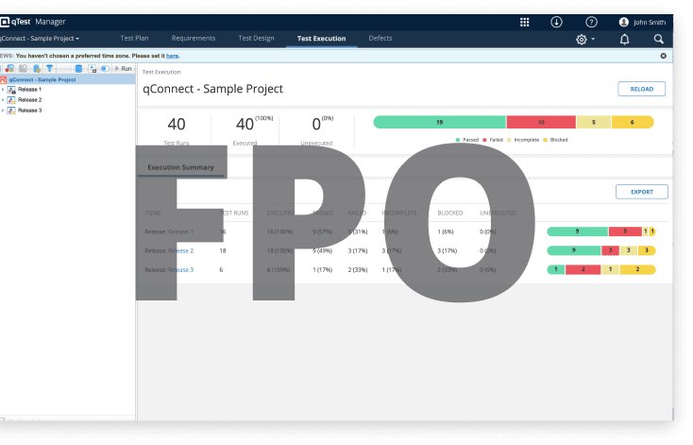Click the trash bin delete icon

[x=37, y=68]
